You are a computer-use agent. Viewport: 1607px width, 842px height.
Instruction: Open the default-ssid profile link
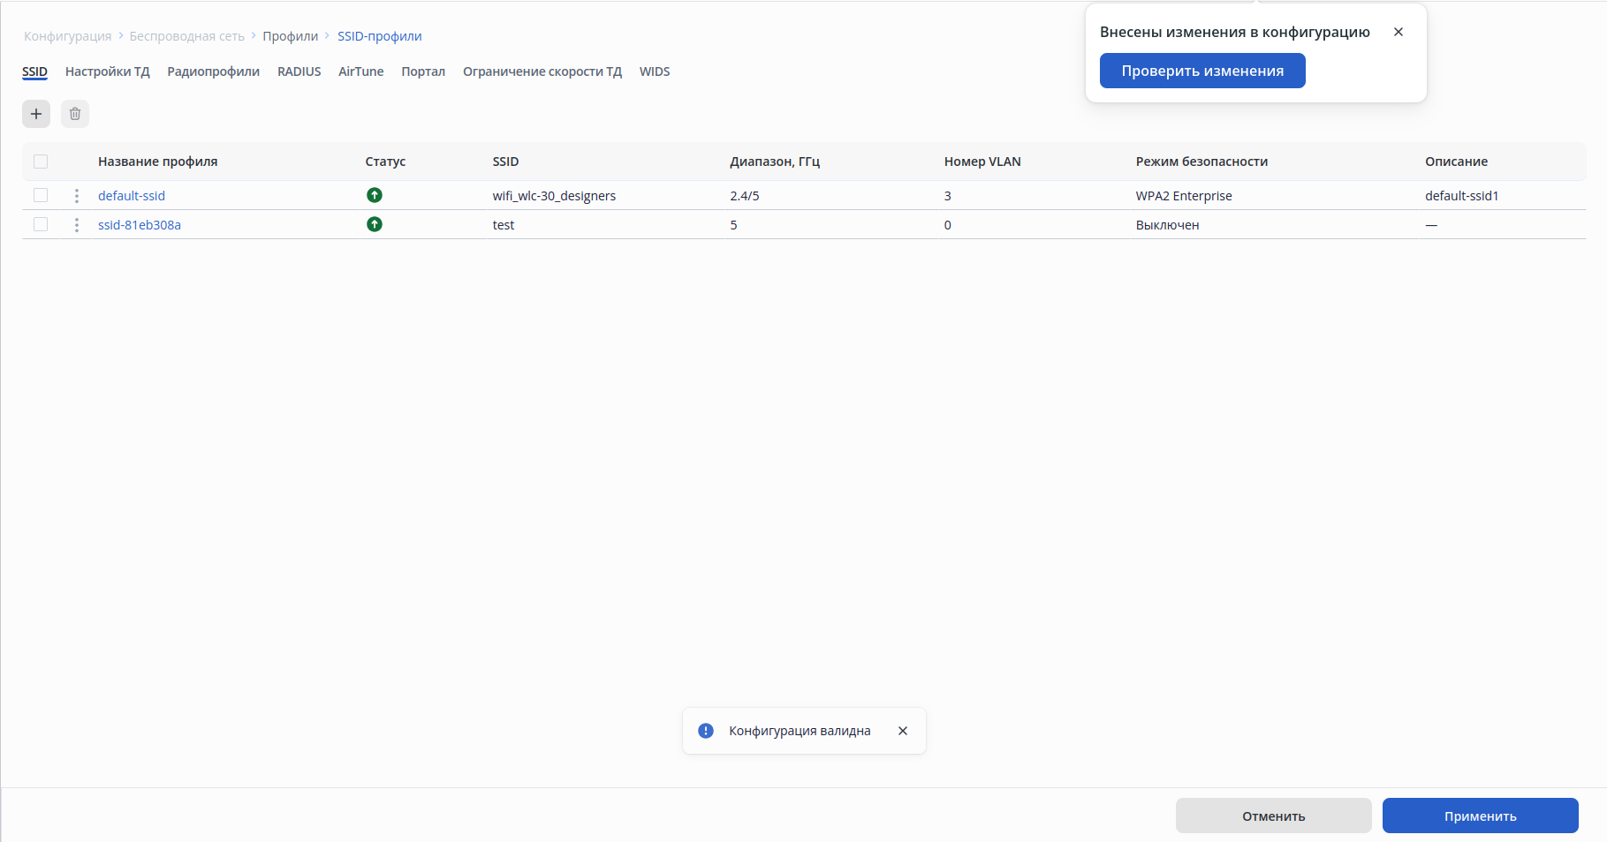(132, 196)
